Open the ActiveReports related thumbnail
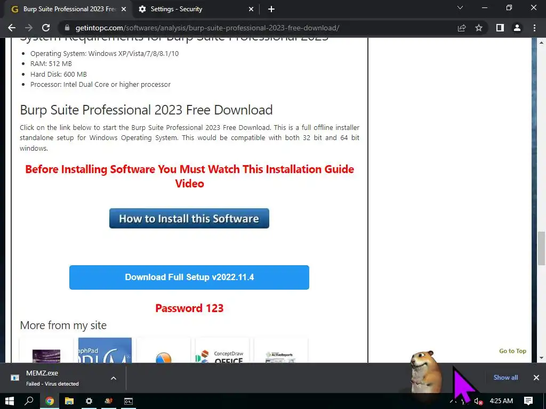546x409 pixels. point(280,350)
